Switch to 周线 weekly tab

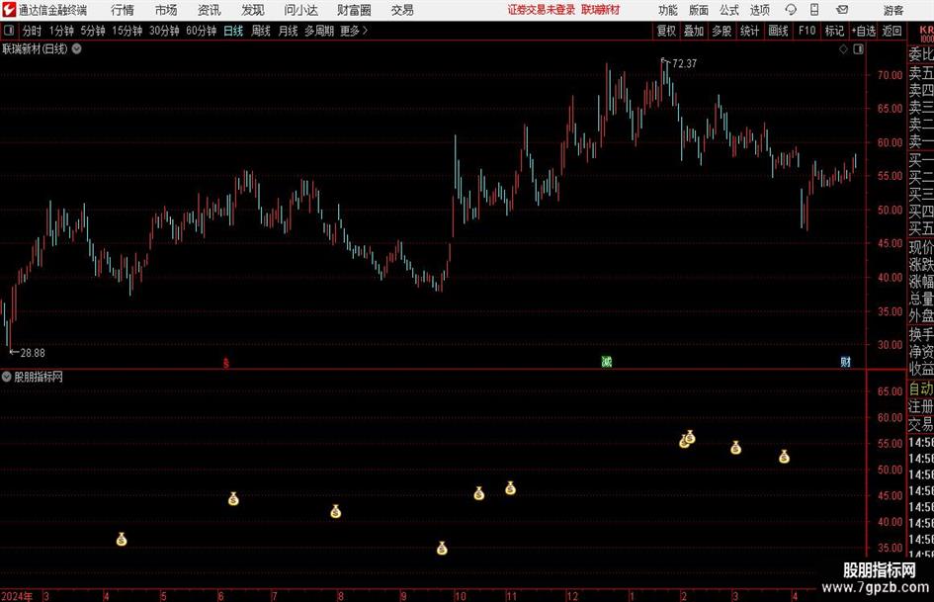click(x=261, y=31)
